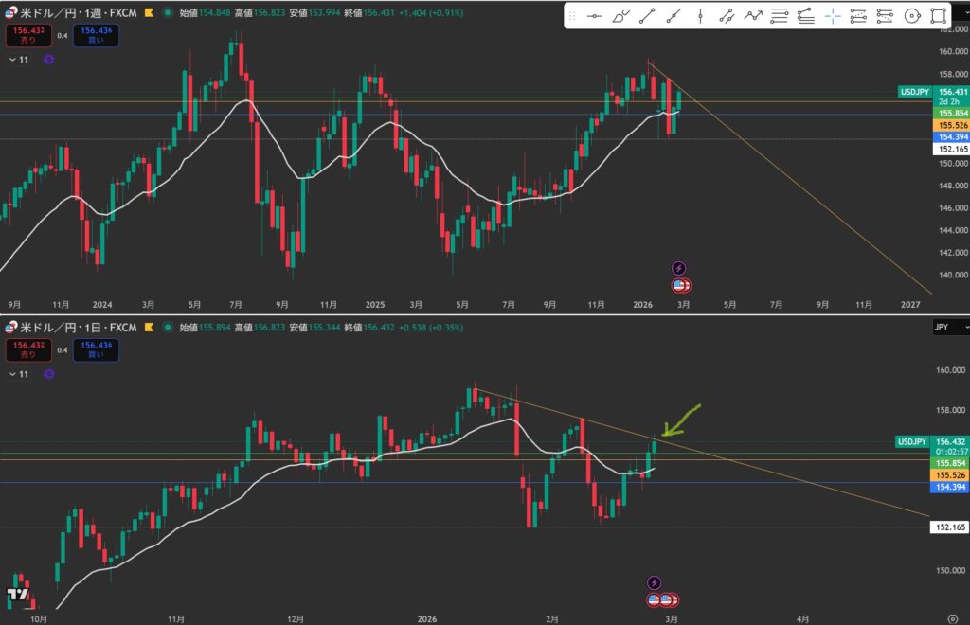Select the Rectangle shape tool
Image resolution: width=970 pixels, height=625 pixels.
[938, 16]
